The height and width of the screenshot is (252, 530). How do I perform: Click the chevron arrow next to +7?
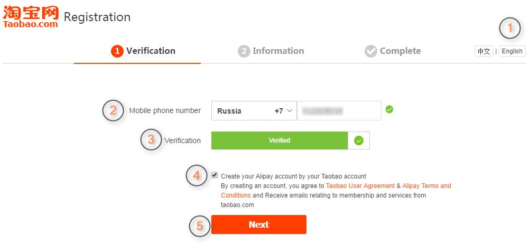coord(290,111)
